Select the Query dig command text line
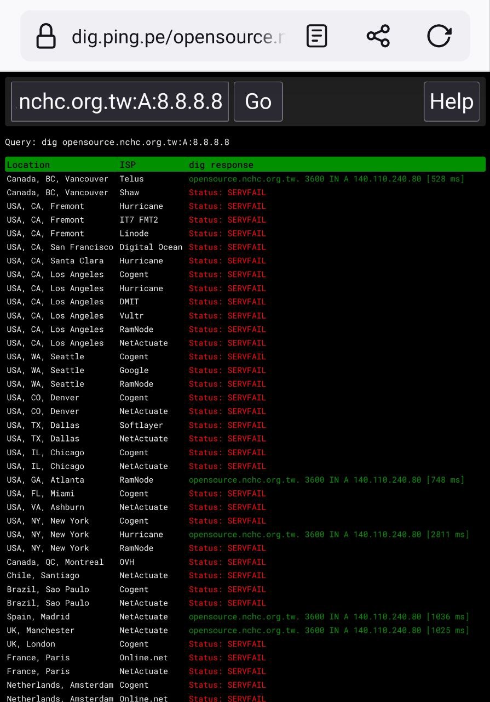The height and width of the screenshot is (702, 490). pos(117,142)
